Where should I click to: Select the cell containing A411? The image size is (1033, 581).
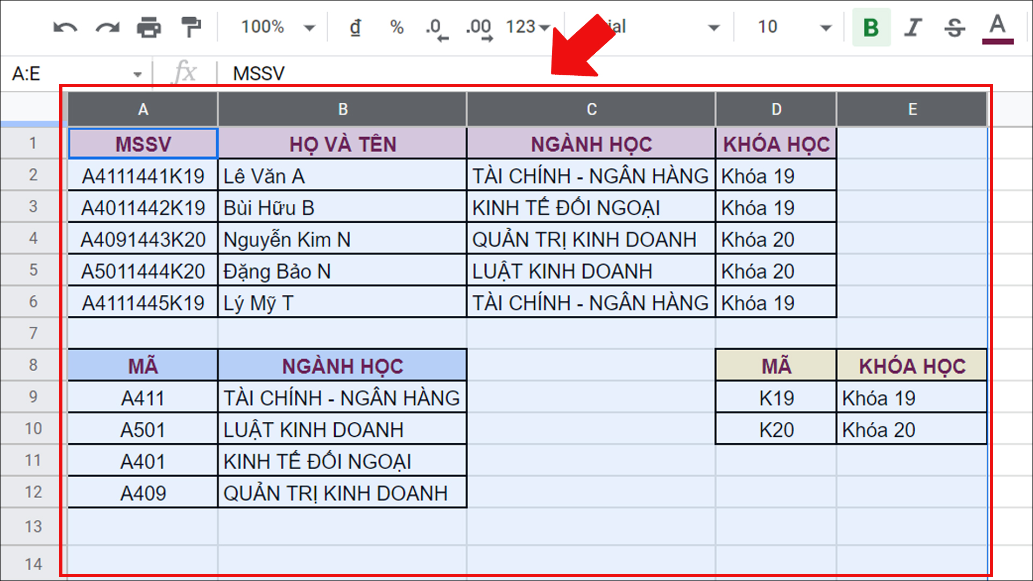tap(143, 397)
